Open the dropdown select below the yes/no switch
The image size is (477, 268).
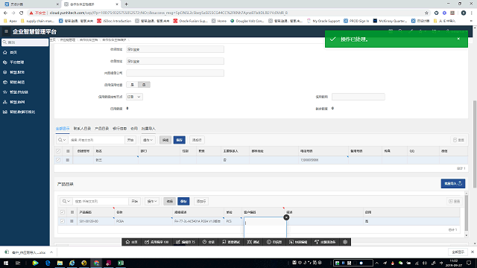pyautogui.click(x=134, y=97)
